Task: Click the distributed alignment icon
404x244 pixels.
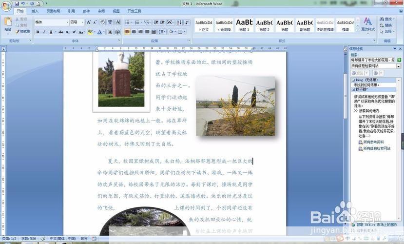Action: pos(154,32)
